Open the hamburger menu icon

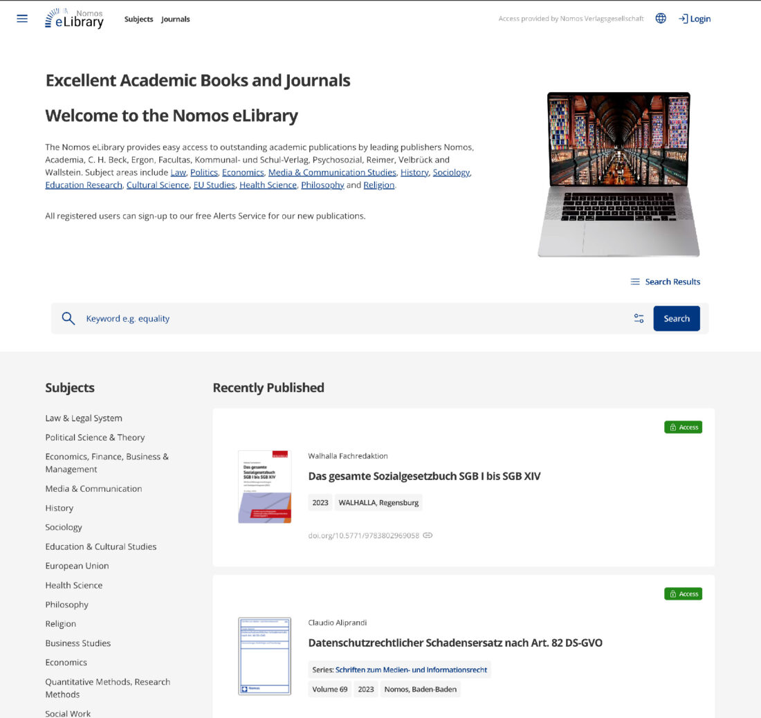point(22,19)
